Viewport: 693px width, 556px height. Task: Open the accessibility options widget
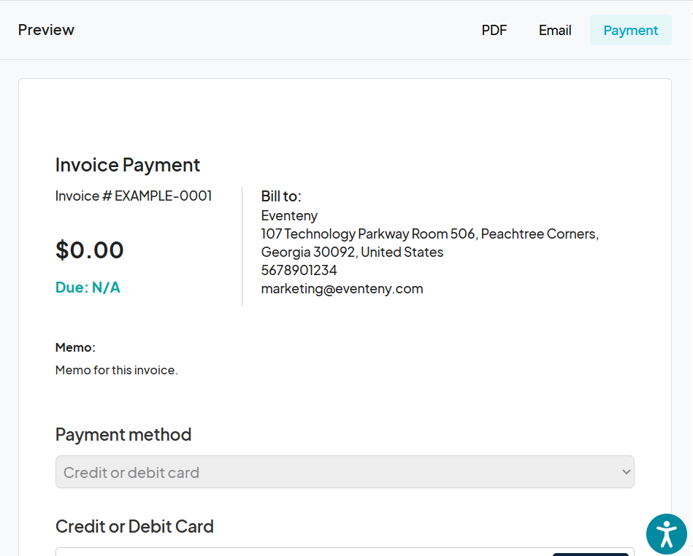tap(666, 534)
